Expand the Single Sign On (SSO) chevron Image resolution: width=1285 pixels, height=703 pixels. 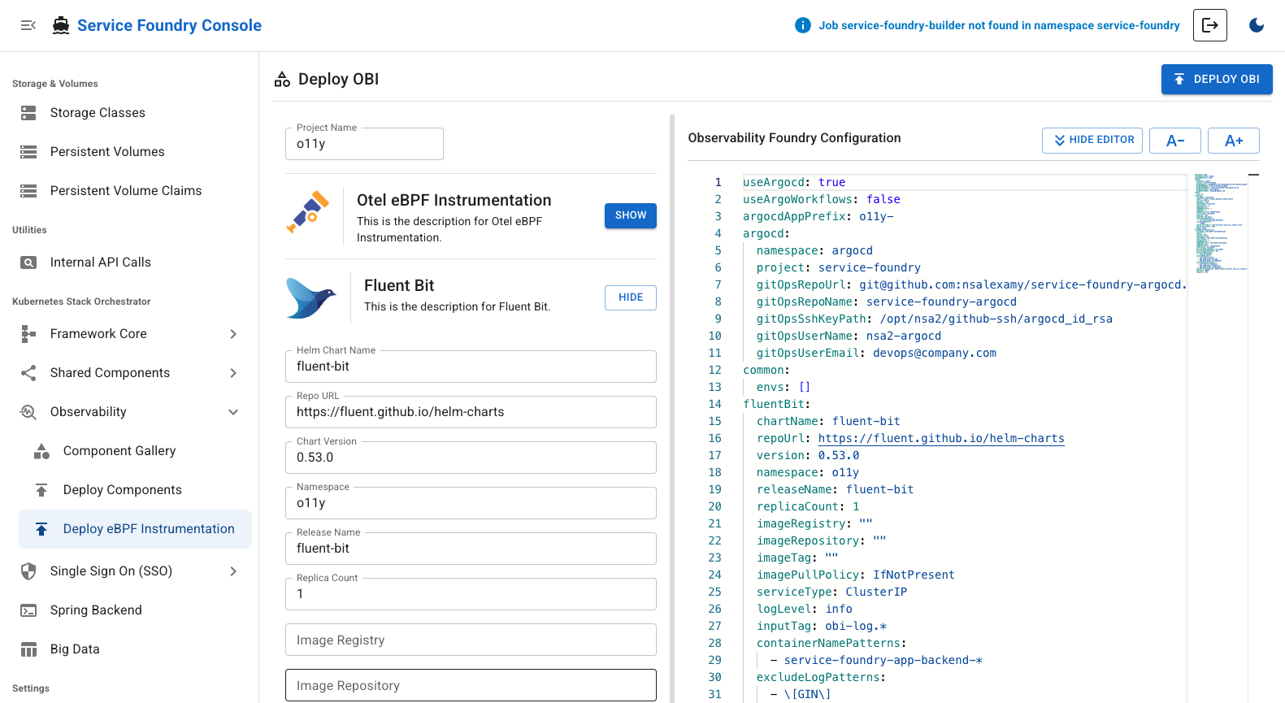[233, 571]
